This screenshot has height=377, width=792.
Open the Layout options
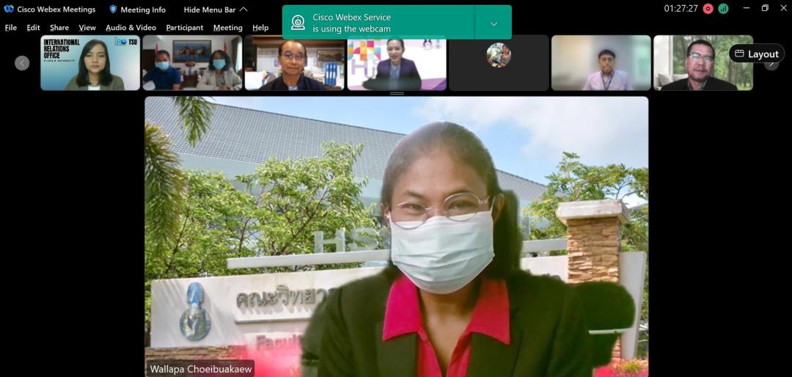tap(756, 54)
